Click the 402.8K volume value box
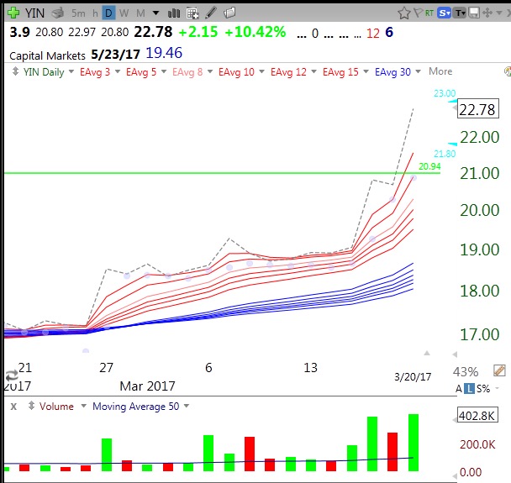Viewport: 511px width, 483px height. pyautogui.click(x=477, y=416)
